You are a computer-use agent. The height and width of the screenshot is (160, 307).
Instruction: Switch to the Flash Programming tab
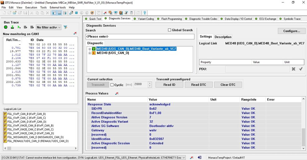click(169, 19)
